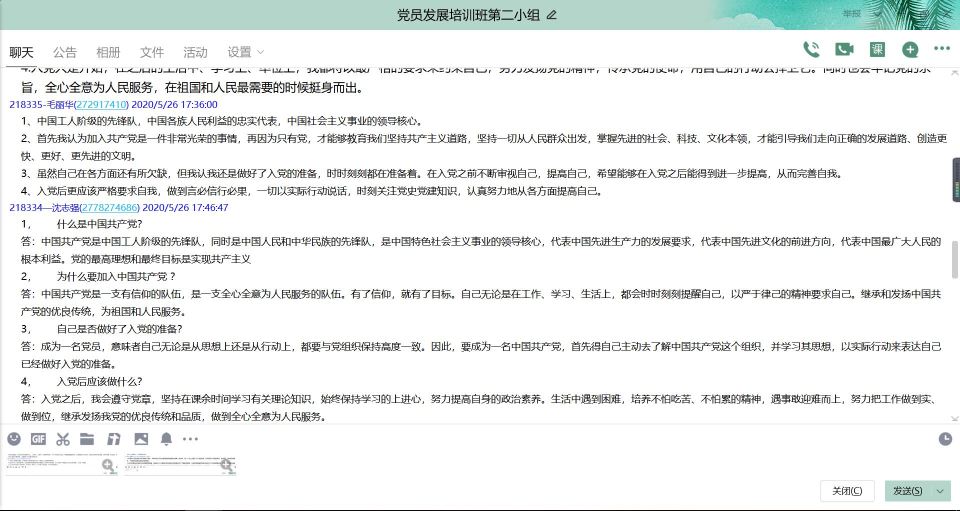Image resolution: width=960 pixels, height=511 pixels.
Task: Click the line '什么是中国共产党?'
Action: pyautogui.click(x=99, y=224)
